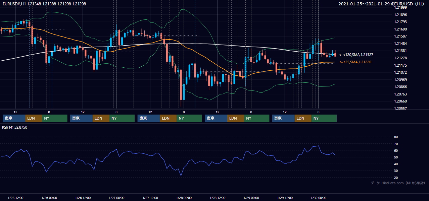This screenshot has width=429, height=201.
Task: Click the RSI scale value 40
Action: pyautogui.click(x=396, y=164)
